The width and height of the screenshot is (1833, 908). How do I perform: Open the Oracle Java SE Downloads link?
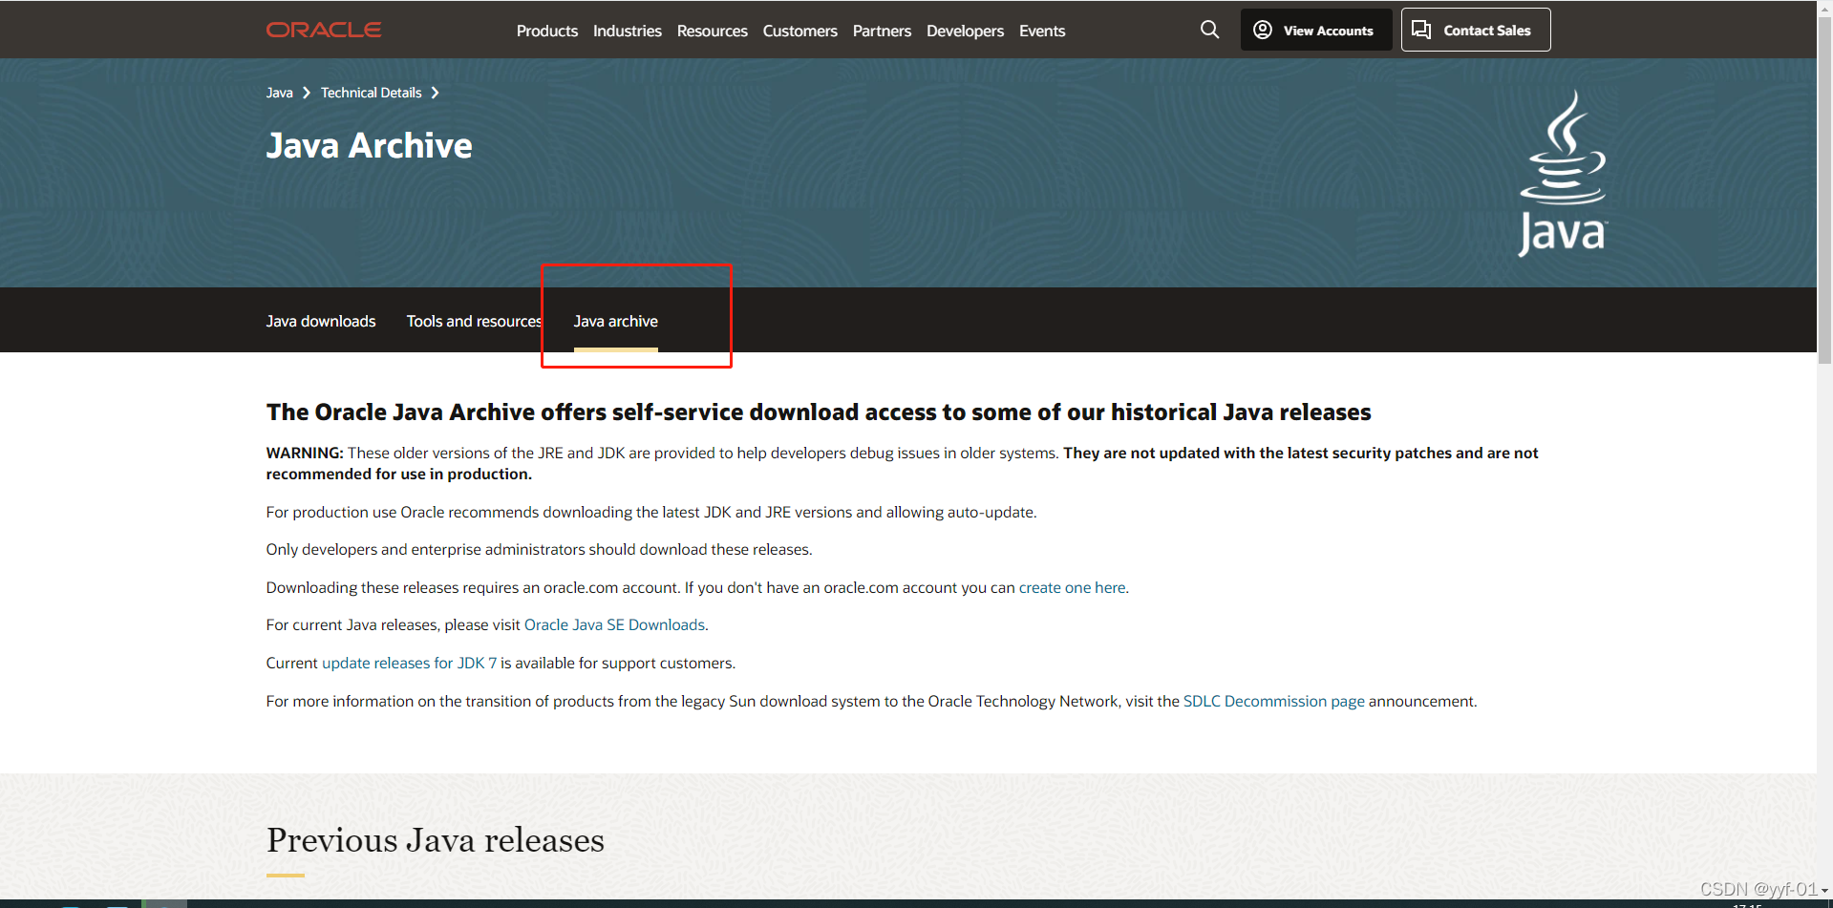pos(614,624)
